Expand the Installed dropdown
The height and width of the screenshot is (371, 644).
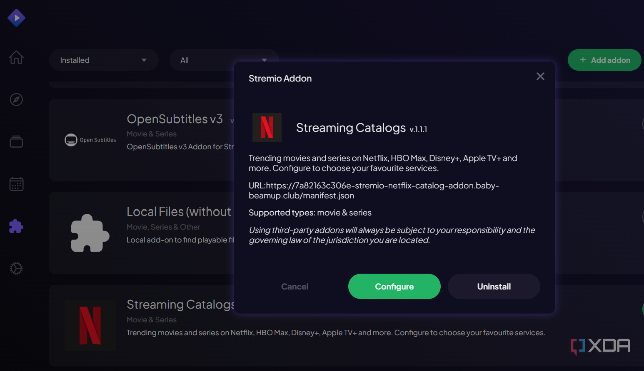[x=104, y=60]
